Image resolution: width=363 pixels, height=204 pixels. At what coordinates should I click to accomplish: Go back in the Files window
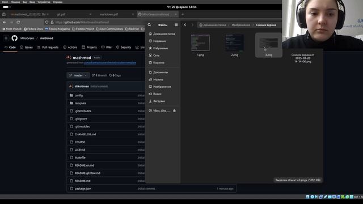(185, 25)
